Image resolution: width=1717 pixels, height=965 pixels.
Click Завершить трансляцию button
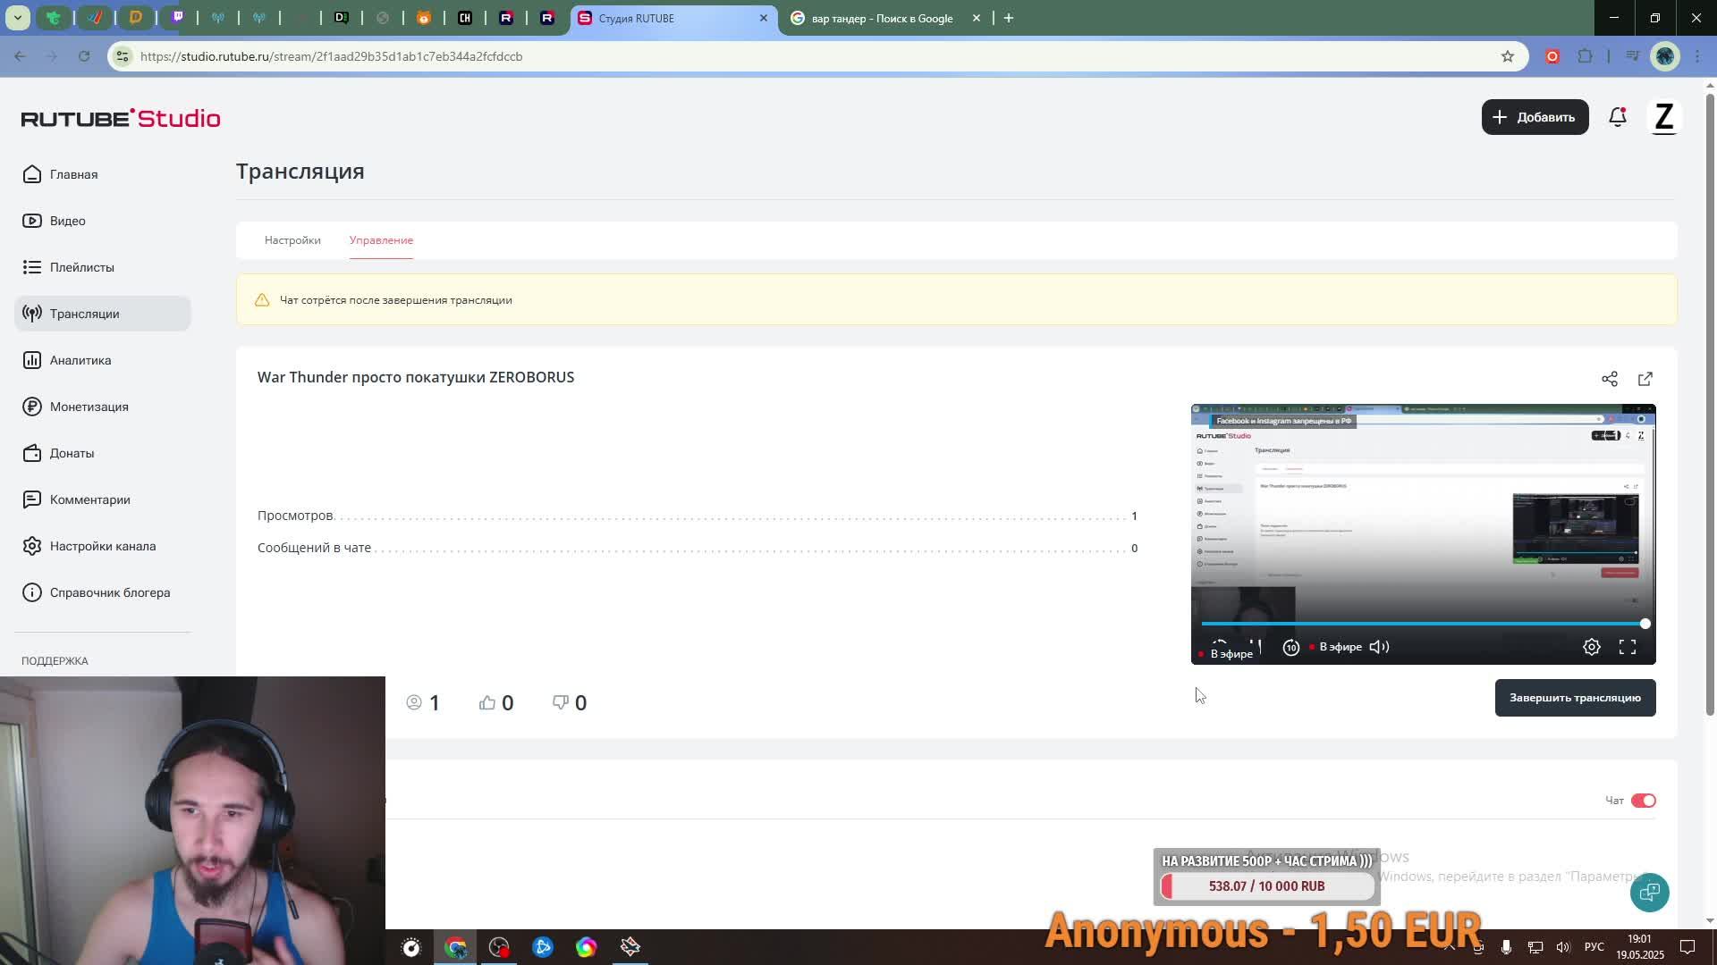tap(1575, 698)
